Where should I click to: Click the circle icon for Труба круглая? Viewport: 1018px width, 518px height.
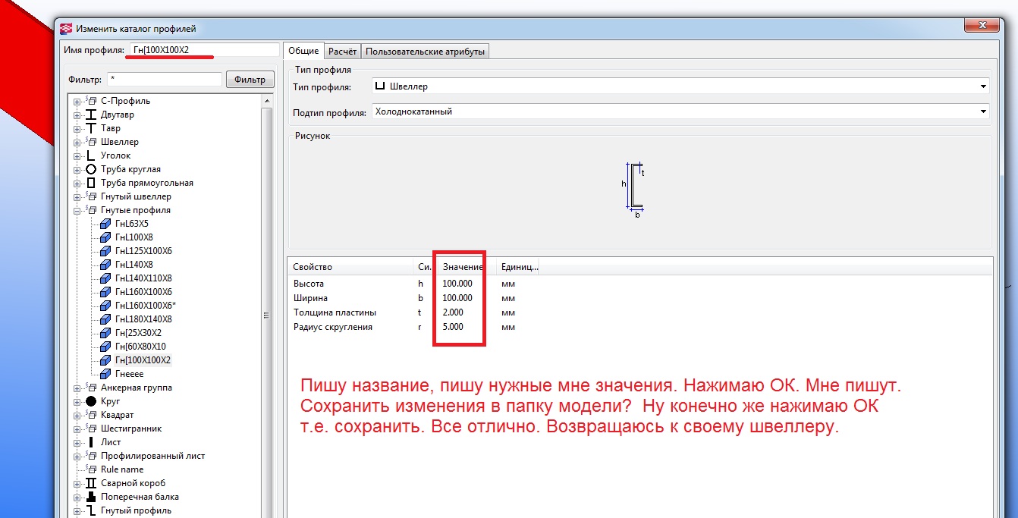91,169
